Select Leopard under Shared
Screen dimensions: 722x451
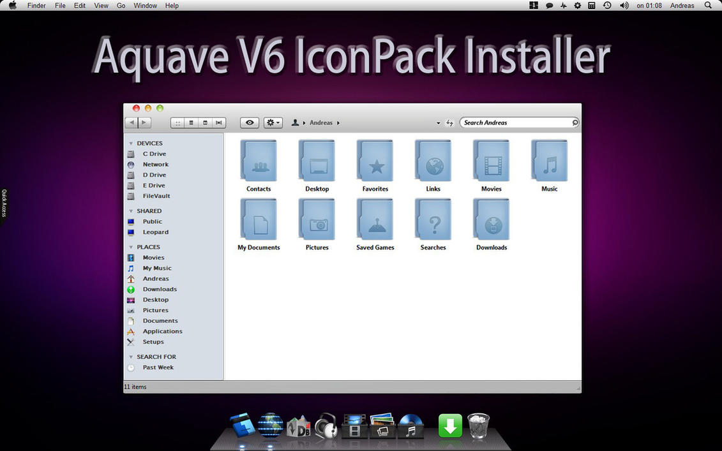tap(156, 232)
